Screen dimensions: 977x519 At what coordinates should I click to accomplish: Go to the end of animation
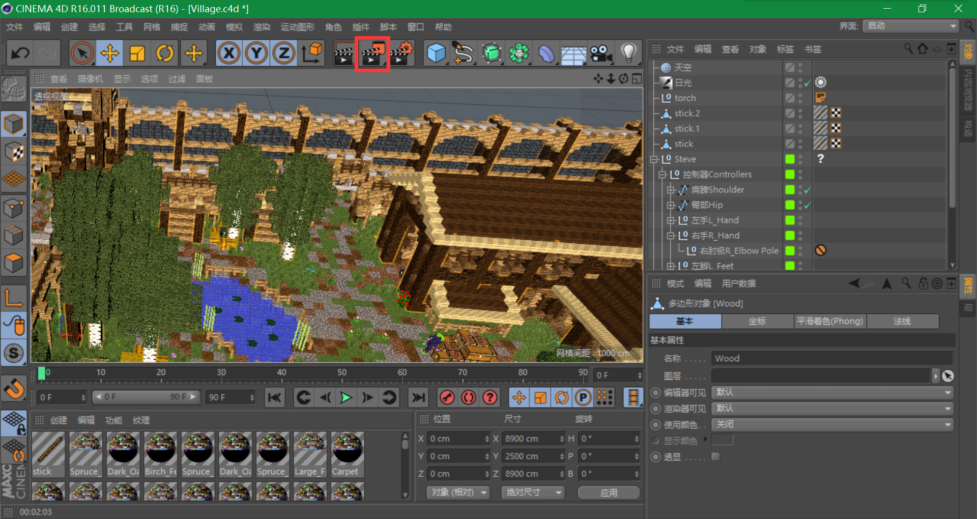click(418, 397)
